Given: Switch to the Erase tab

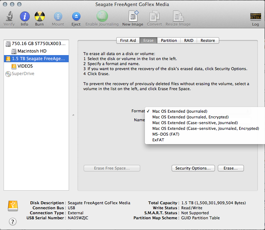Looking at the screenshot, I should [148, 40].
